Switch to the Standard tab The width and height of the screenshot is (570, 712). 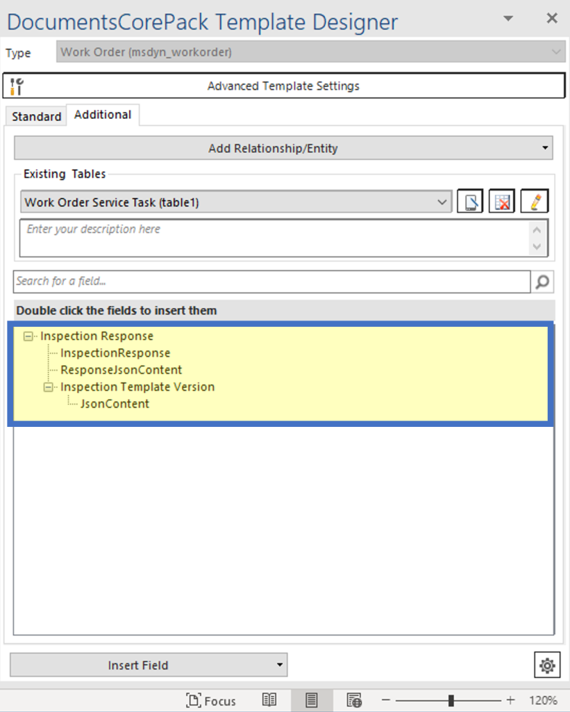coord(36,117)
